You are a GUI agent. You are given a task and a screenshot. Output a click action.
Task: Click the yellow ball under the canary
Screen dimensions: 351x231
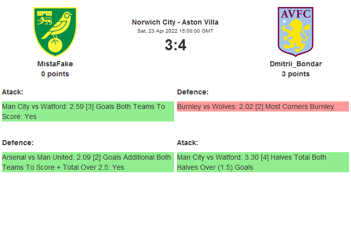54,46
